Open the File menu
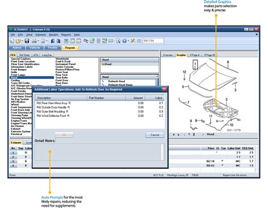The width and height of the screenshot is (268, 208). tap(12, 35)
